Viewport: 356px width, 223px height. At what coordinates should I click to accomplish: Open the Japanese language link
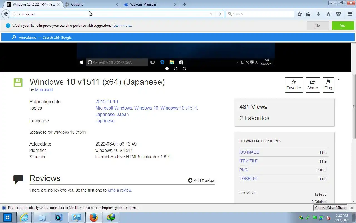pyautogui.click(x=105, y=121)
